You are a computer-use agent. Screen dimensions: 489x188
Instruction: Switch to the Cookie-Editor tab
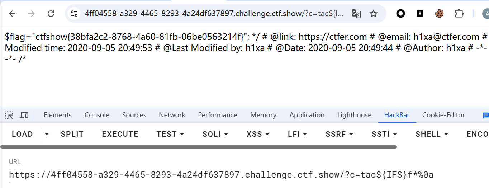[x=443, y=115]
